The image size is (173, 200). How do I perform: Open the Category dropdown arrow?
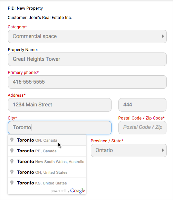pyautogui.click(x=163, y=36)
